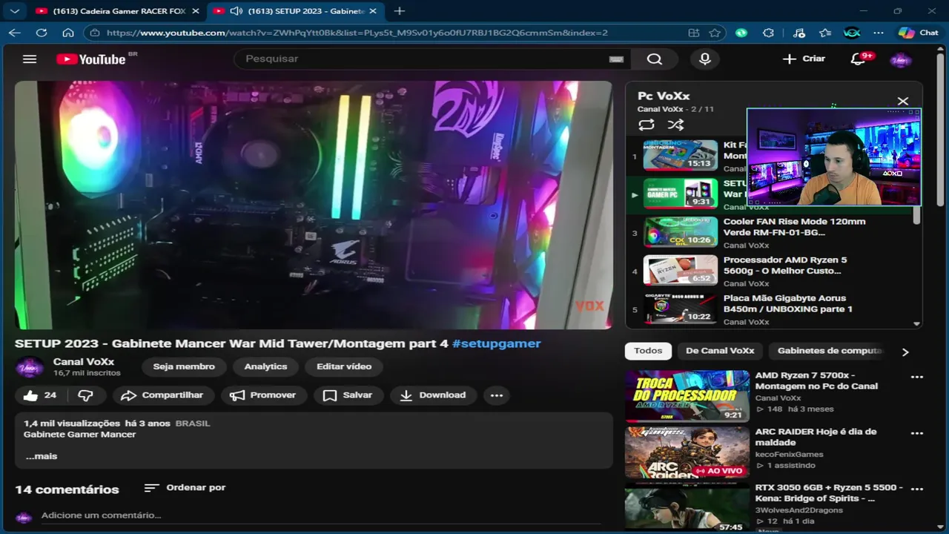Open the notifications bell
This screenshot has height=534, width=949.
(858, 59)
